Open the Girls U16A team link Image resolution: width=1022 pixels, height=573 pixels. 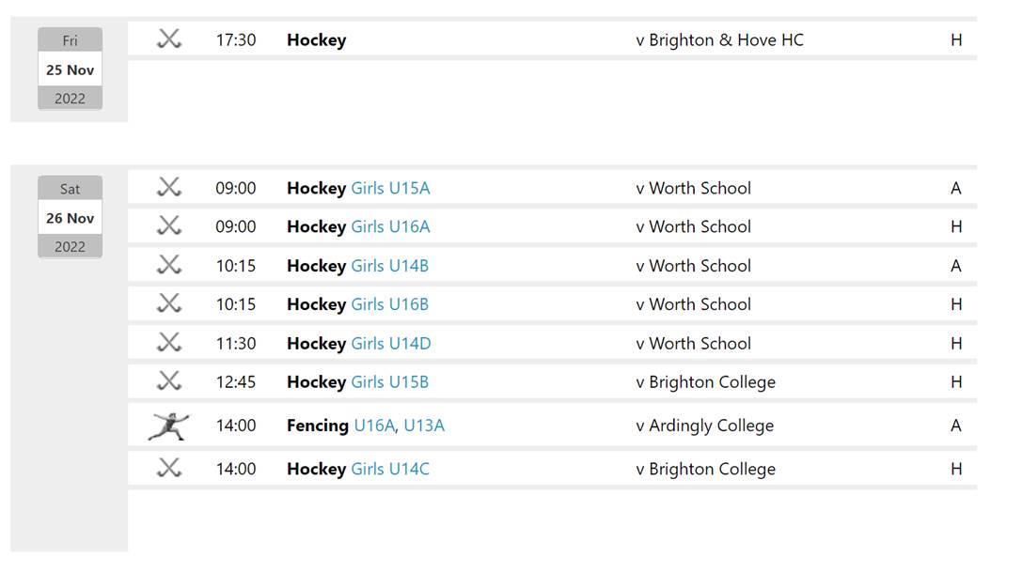point(390,226)
